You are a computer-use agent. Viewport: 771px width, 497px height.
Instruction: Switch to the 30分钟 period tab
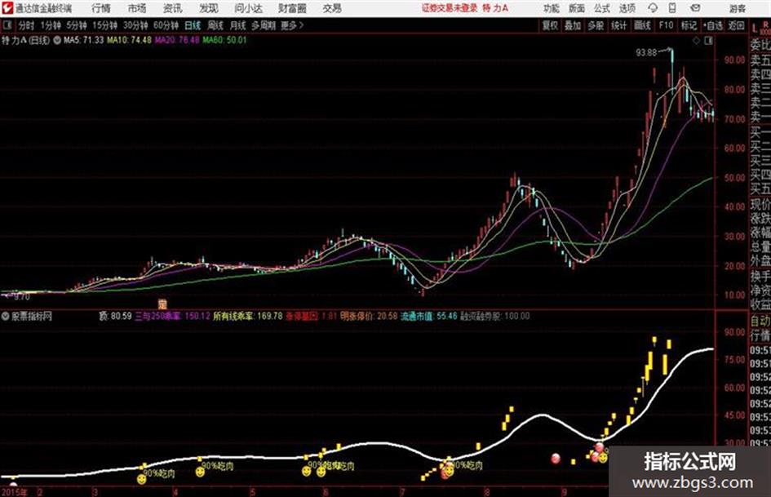(135, 25)
